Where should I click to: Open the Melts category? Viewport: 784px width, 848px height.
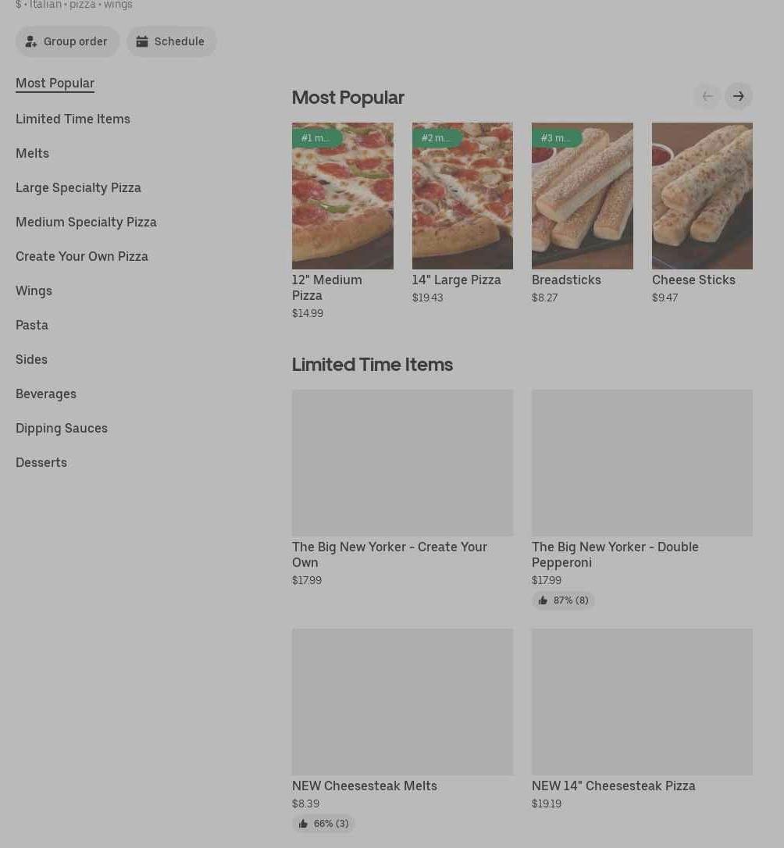coord(32,153)
